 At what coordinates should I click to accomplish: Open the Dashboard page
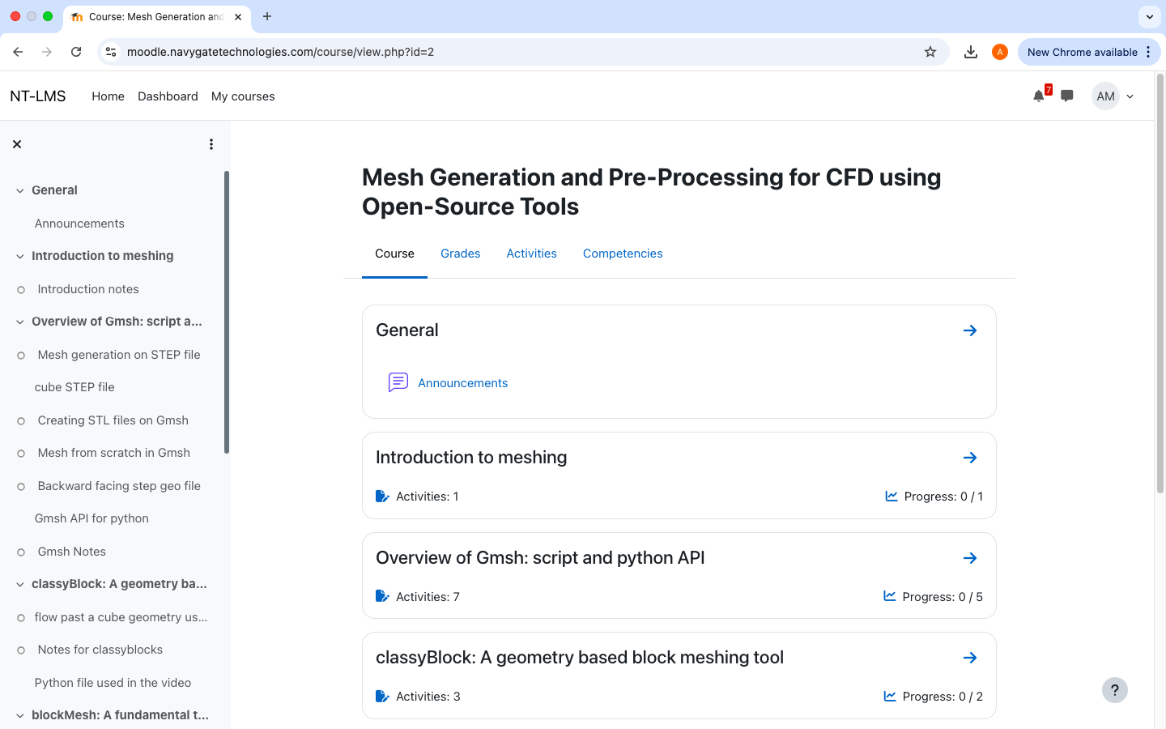click(168, 96)
